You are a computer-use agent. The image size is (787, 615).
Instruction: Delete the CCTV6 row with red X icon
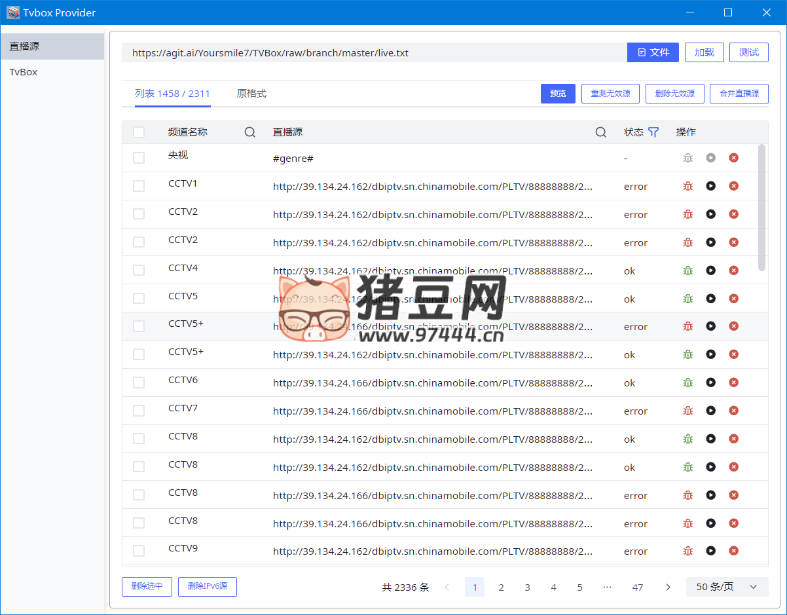[x=733, y=382]
